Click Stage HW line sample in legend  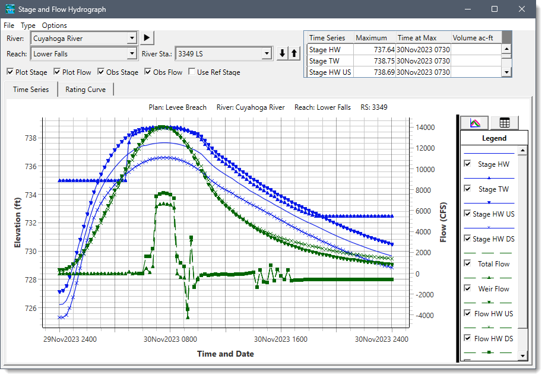489,153
